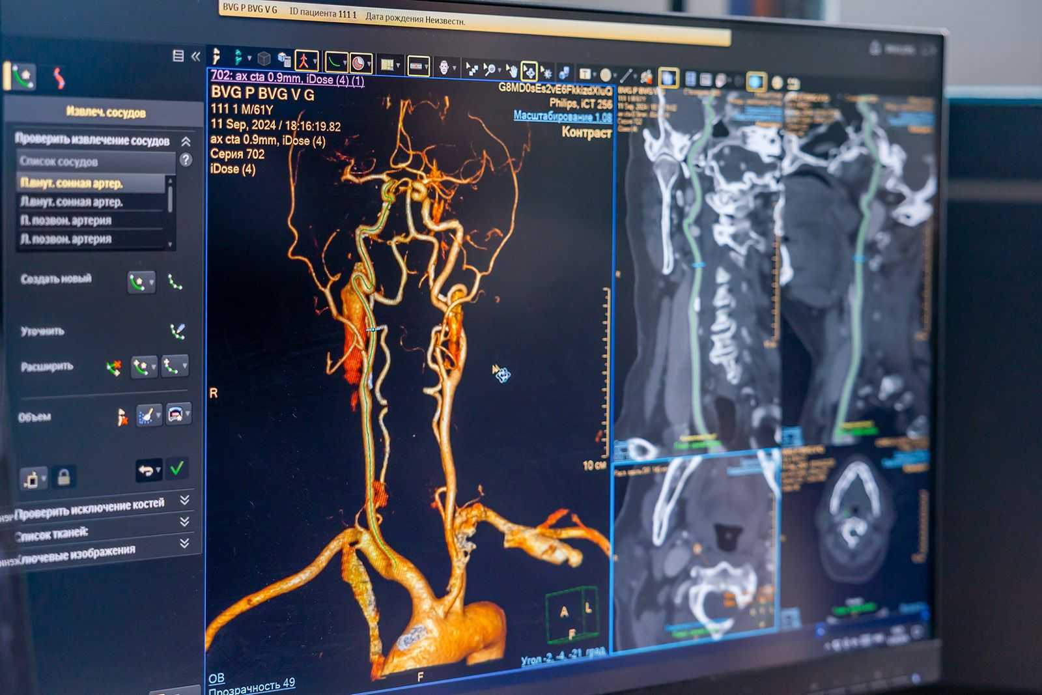Image resolution: width=1042 pixels, height=695 pixels.
Task: Click the help question mark icon
Action: pos(186,160)
